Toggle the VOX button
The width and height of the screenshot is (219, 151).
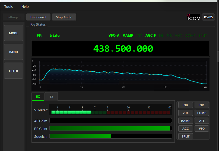click(185, 113)
